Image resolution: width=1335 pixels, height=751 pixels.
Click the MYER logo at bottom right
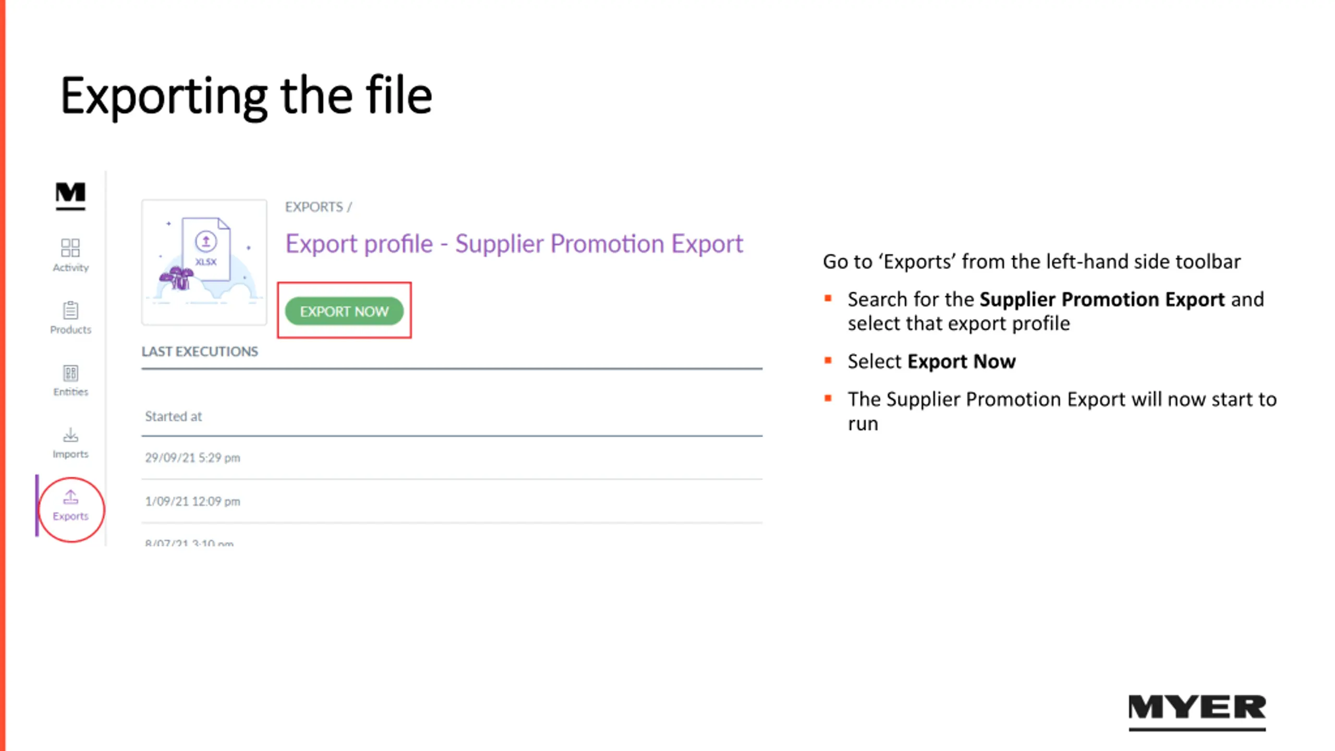1197,712
